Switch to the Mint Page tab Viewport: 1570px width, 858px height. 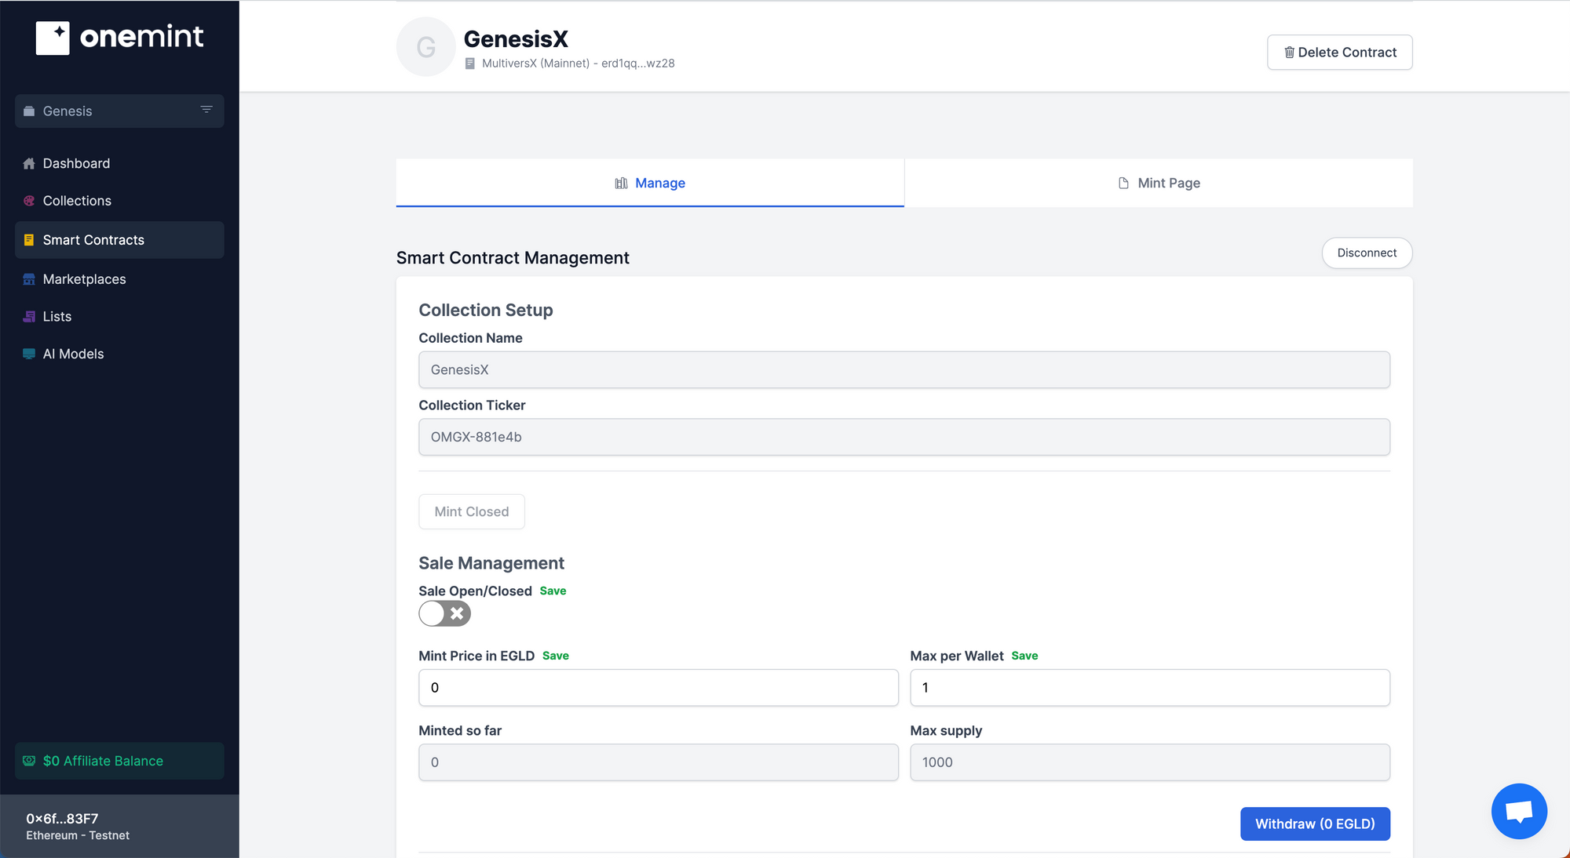(x=1159, y=183)
